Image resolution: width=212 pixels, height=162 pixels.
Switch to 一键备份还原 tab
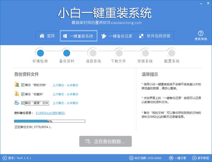pos(117,36)
